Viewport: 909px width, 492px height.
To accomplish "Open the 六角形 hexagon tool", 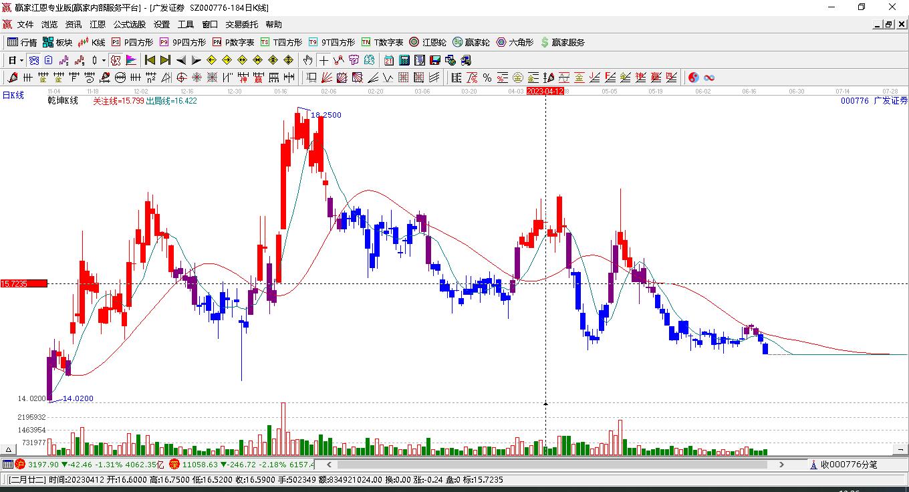I will [x=515, y=42].
